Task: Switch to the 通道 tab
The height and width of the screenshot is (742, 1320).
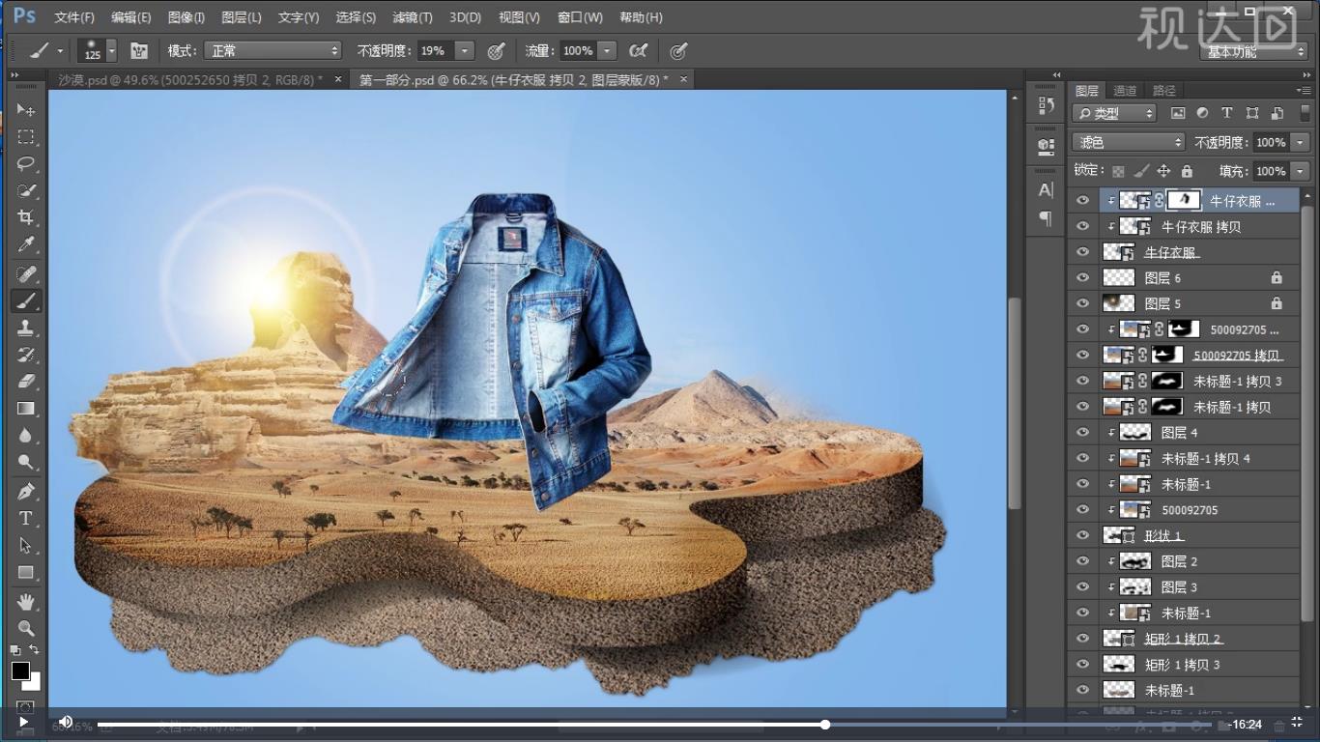Action: tap(1125, 91)
